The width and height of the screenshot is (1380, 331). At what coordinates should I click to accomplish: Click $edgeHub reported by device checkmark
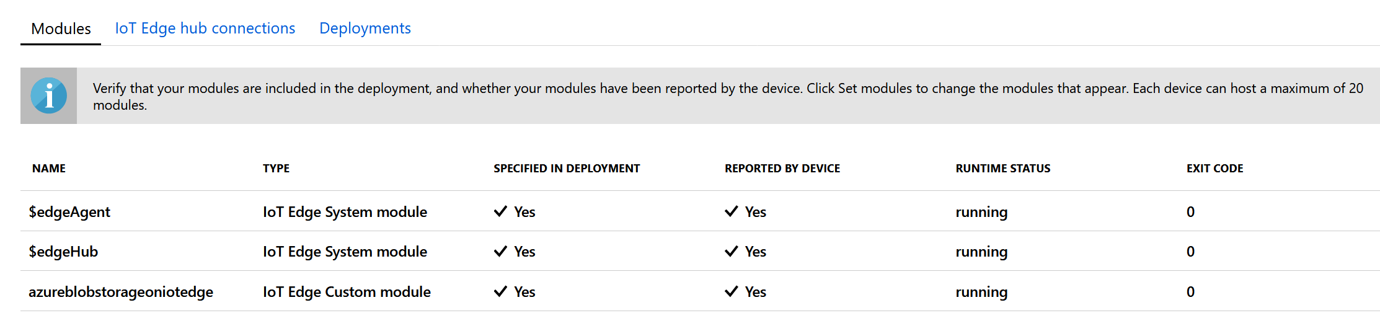coord(732,251)
